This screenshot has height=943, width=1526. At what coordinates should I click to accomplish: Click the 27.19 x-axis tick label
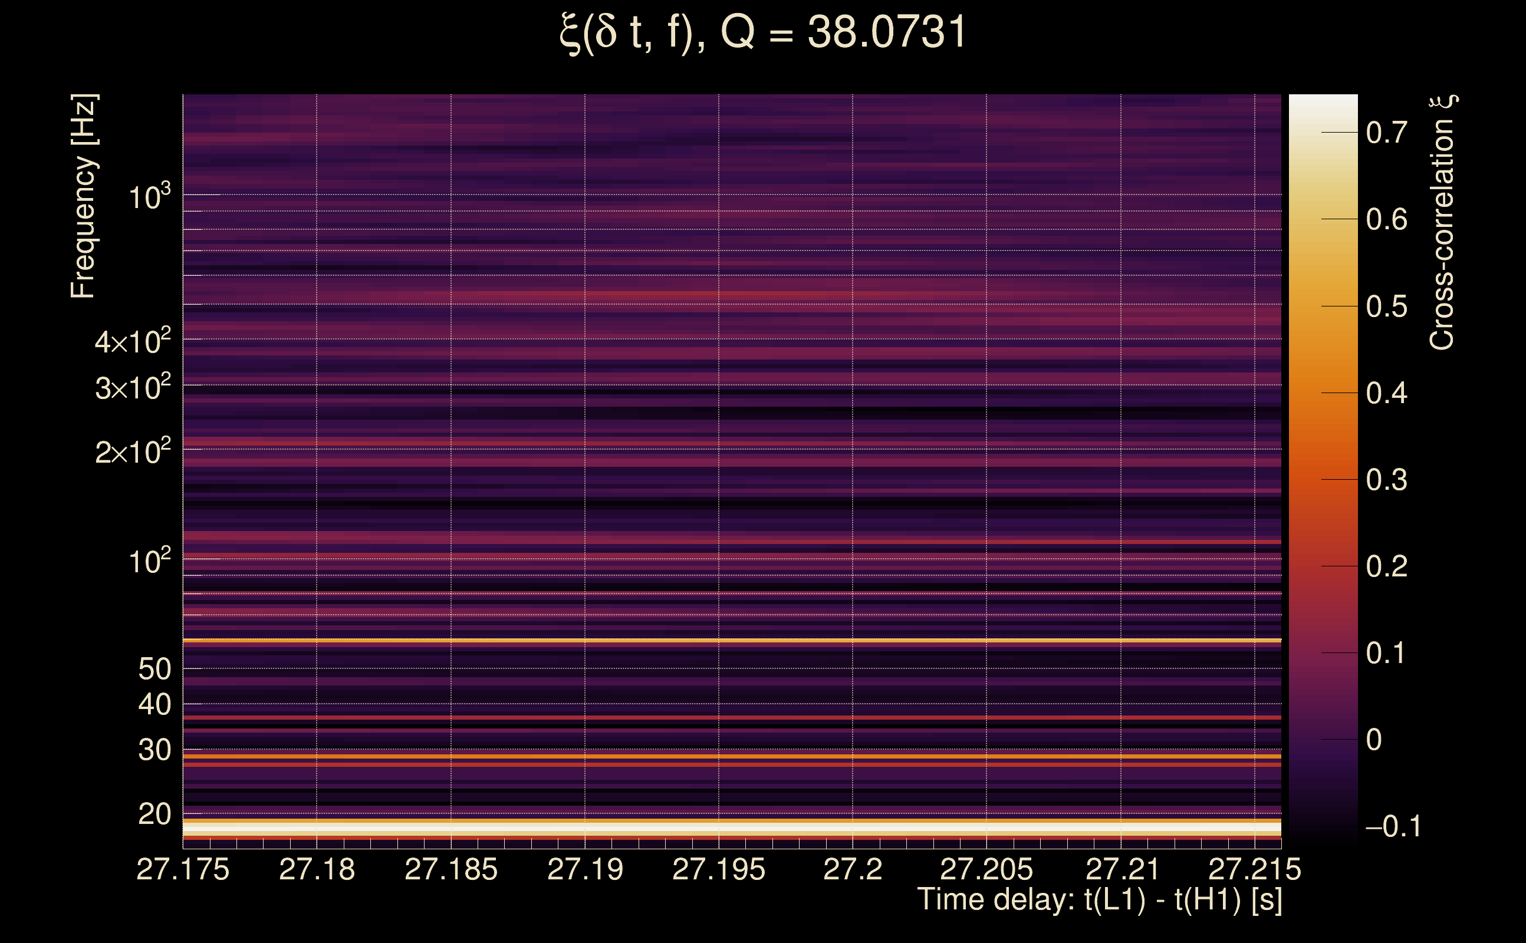click(x=585, y=869)
